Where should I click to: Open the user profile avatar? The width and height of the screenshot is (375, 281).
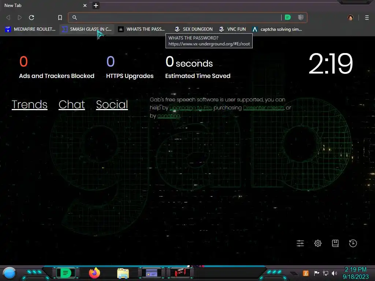click(350, 18)
